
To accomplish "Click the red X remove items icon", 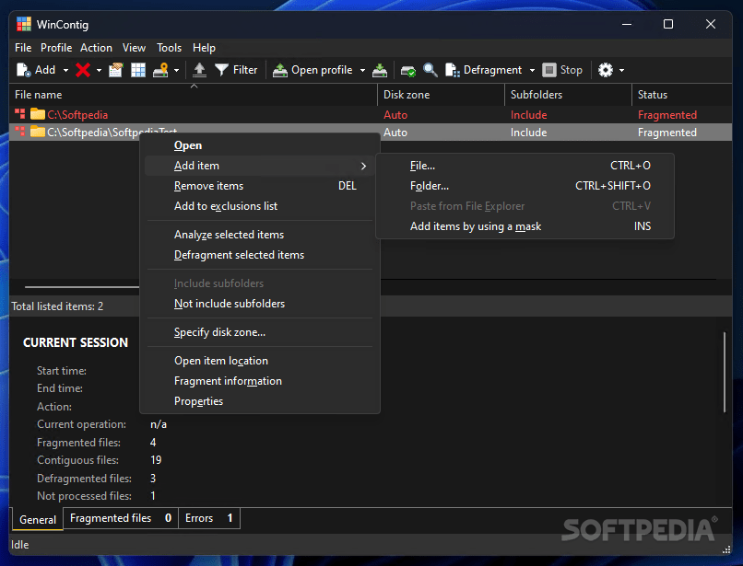I will 83,70.
